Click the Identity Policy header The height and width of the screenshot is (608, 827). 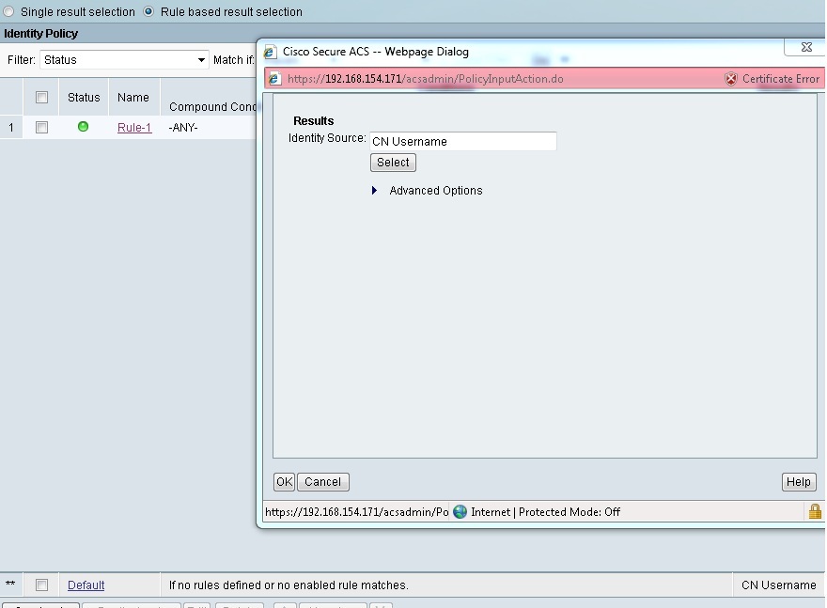click(40, 34)
